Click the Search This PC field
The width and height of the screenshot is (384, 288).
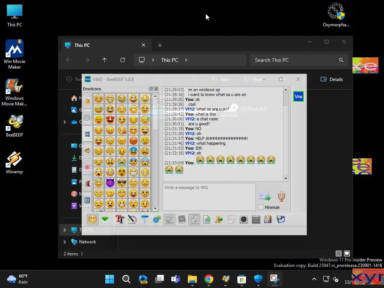click(x=299, y=60)
